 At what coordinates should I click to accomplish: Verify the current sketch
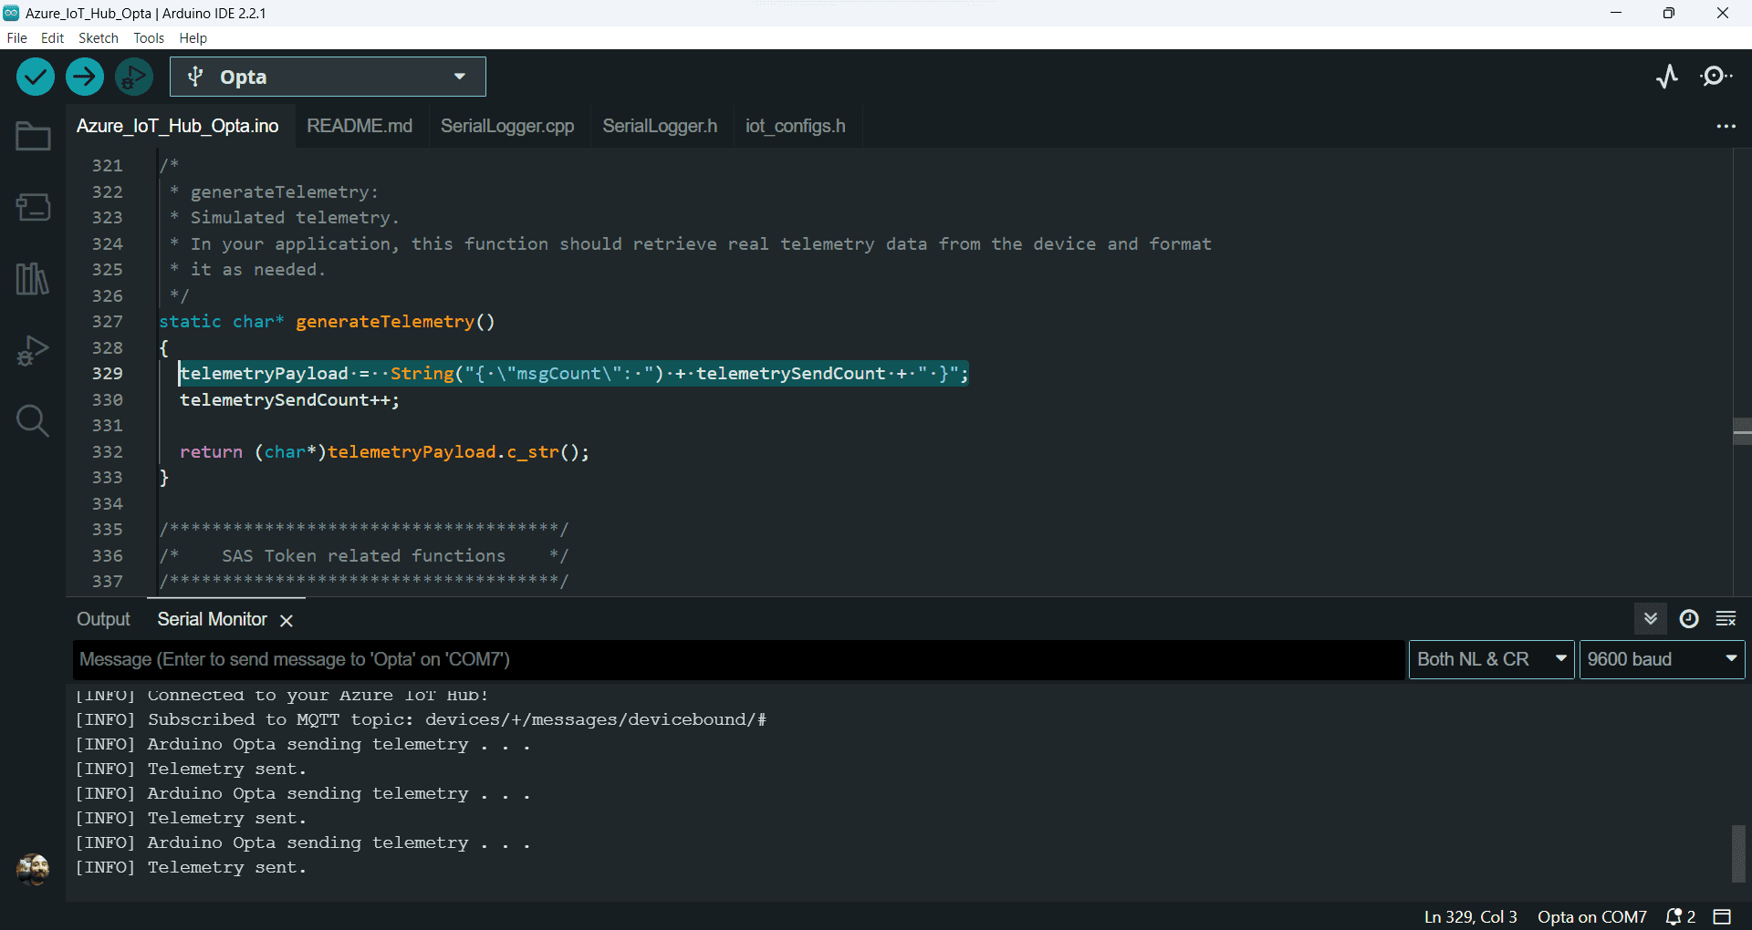[x=35, y=77]
